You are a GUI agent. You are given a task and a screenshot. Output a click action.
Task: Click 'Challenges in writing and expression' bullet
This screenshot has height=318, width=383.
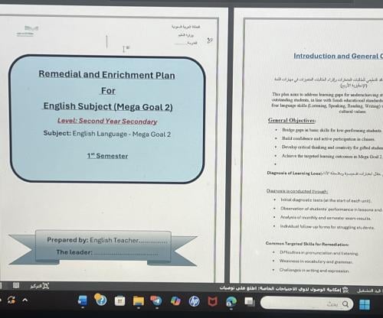click(x=314, y=271)
